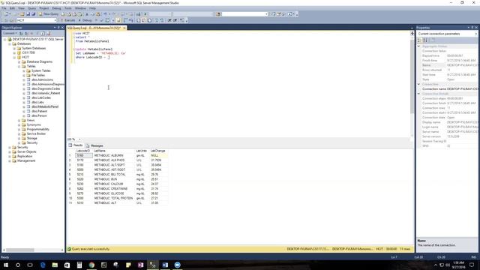Open the Help menu
The width and height of the screenshot is (480, 270).
click(92, 8)
